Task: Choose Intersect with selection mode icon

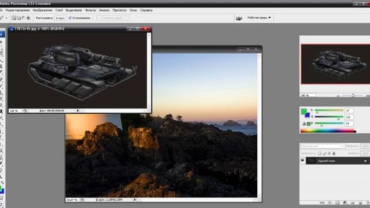Action: tap(28, 18)
